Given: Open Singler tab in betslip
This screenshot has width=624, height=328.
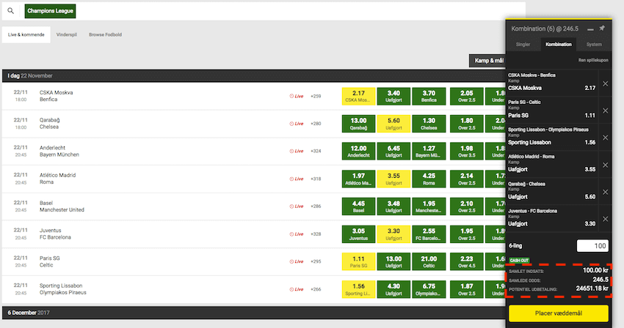Looking at the screenshot, I should click(523, 45).
